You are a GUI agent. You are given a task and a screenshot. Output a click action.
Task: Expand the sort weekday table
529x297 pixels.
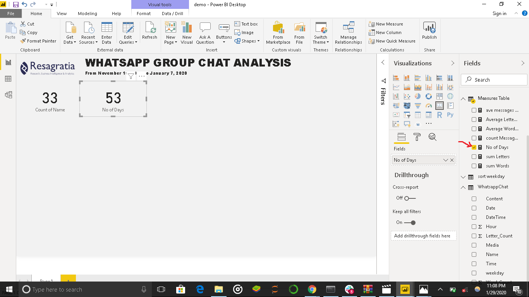[463, 177]
